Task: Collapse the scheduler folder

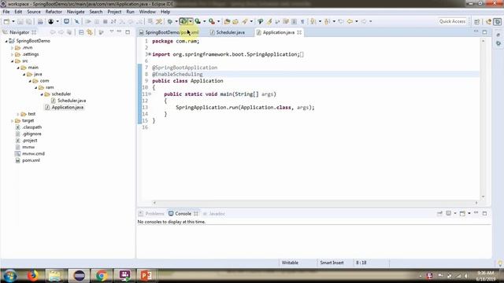Action: tap(42, 94)
